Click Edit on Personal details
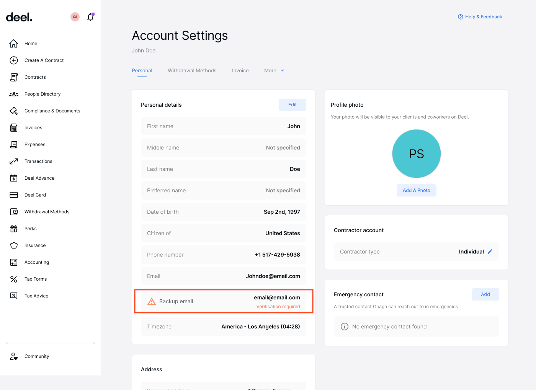Screen dimensions: 536x390 coord(292,104)
